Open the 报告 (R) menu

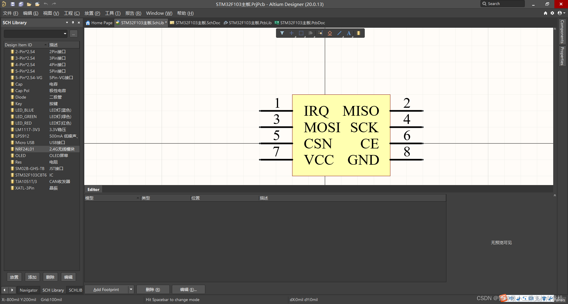click(x=133, y=13)
